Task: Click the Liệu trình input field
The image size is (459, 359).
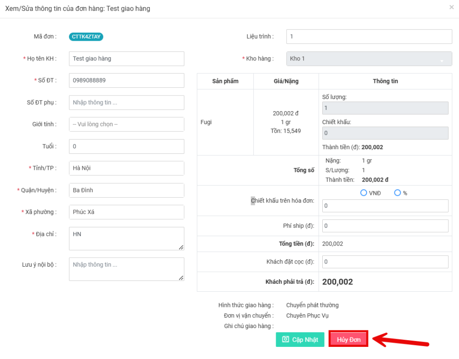Action: click(x=369, y=37)
